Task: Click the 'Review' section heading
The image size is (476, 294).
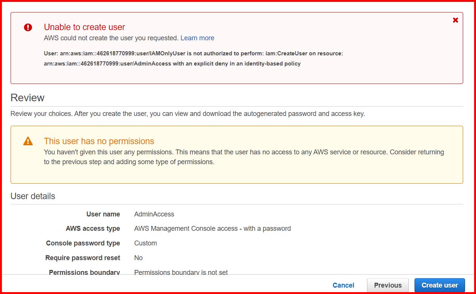Action: point(28,97)
